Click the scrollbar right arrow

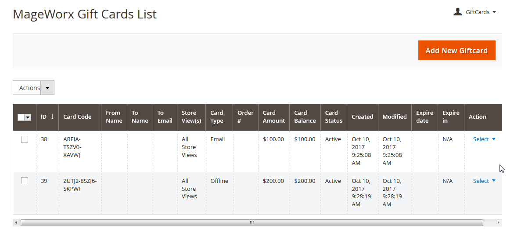point(499,222)
